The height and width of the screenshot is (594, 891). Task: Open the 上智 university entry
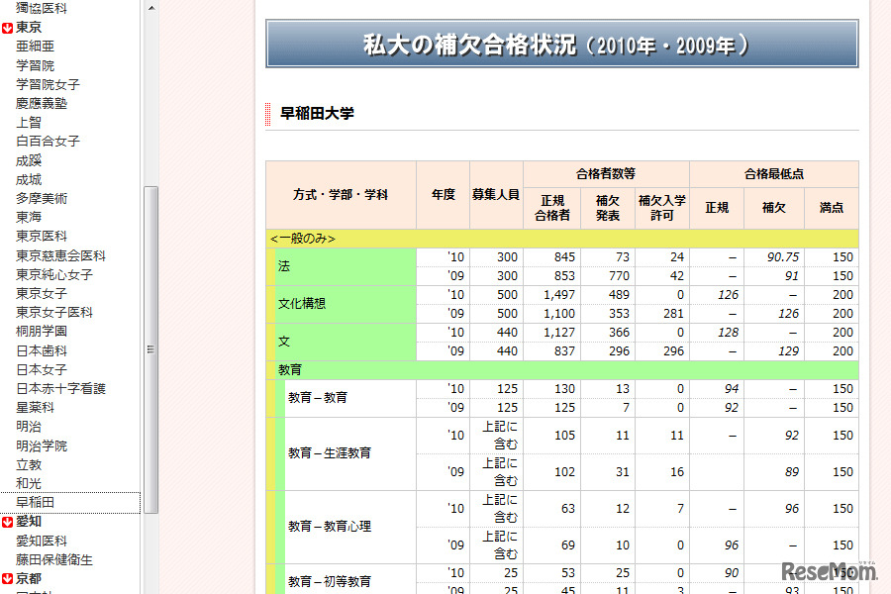point(29,123)
